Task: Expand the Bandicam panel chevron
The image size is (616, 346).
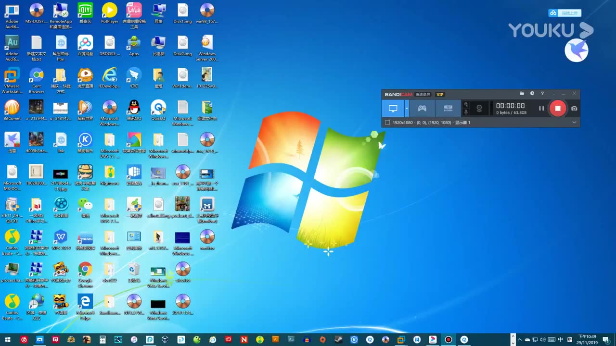Action: point(574,123)
